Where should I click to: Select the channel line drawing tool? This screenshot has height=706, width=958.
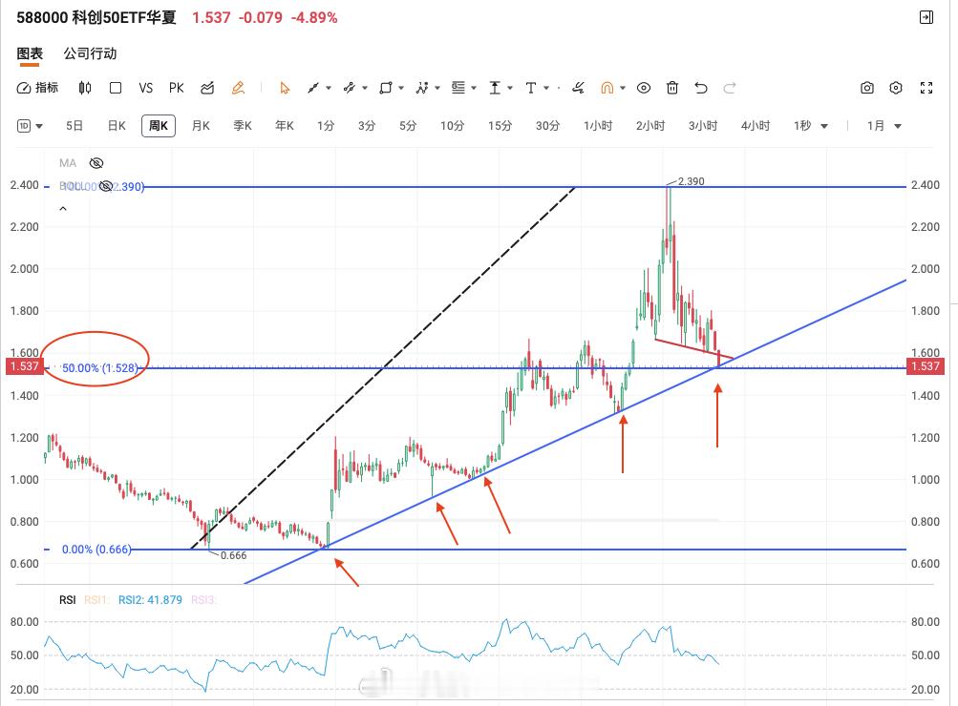click(x=350, y=88)
